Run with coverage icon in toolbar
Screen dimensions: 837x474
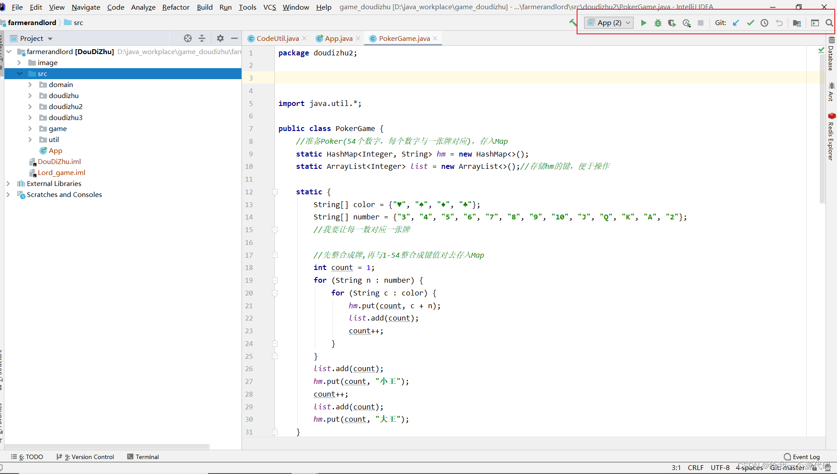672,23
